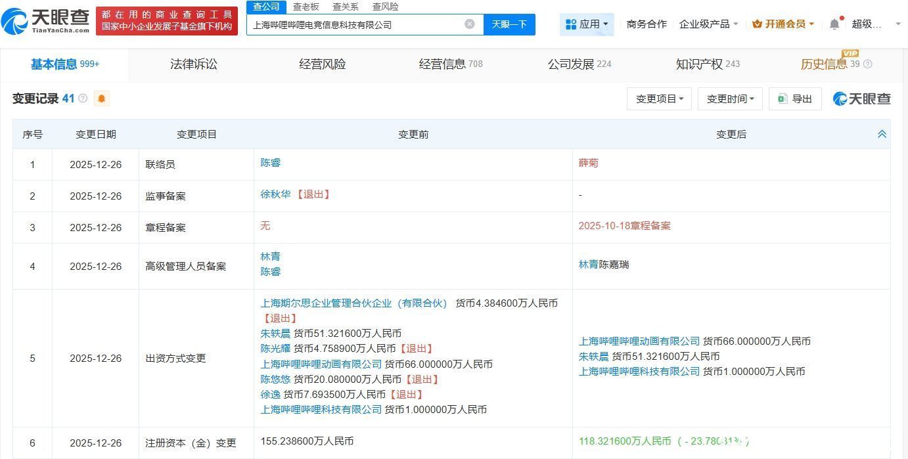This screenshot has height=459, width=908.
Task: Click the company name search input field
Action: (x=355, y=24)
